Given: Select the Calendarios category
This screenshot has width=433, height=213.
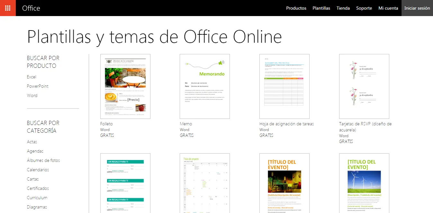Looking at the screenshot, I should click(38, 170).
